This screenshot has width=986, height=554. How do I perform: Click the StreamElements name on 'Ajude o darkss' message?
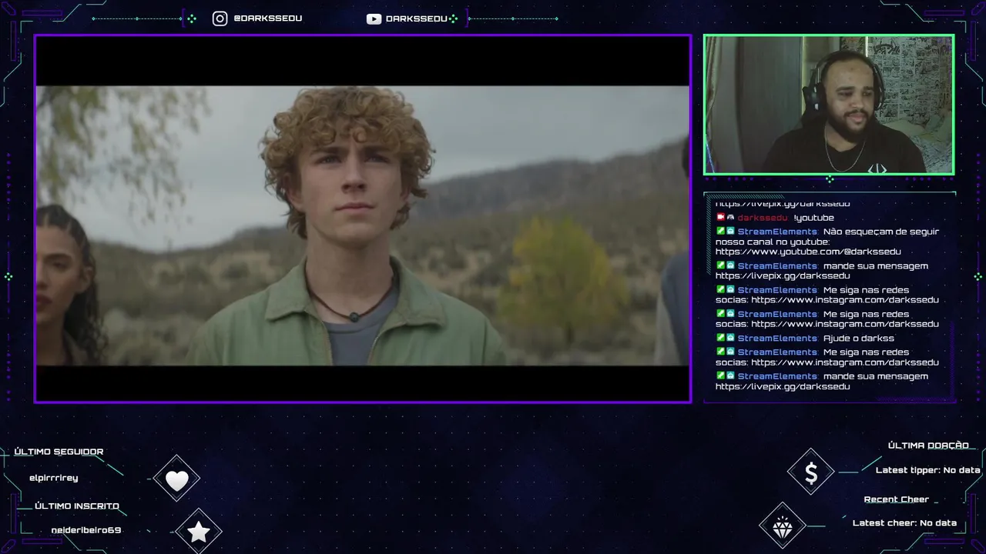pos(777,339)
